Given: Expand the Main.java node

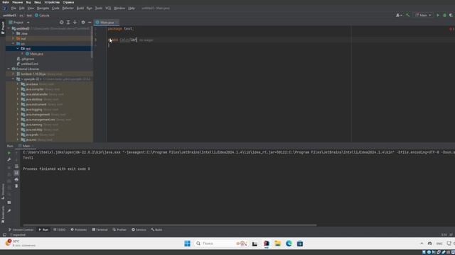Looking at the screenshot, I should (22, 54).
